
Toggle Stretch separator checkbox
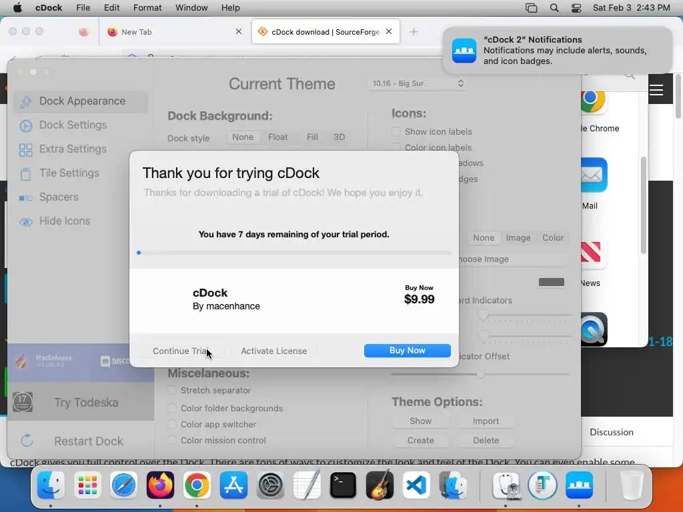[x=172, y=390]
